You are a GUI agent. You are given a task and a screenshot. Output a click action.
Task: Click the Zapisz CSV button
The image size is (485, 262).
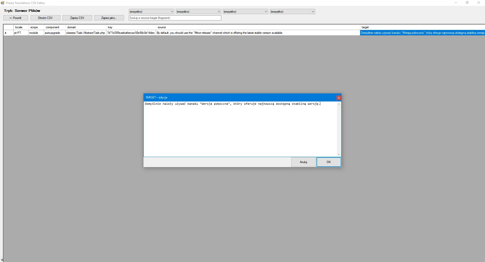pyautogui.click(x=77, y=18)
